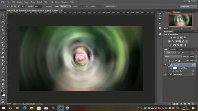The width and height of the screenshot is (198, 111).
Task: Delete layer using trash icon
Action: pos(193,104)
